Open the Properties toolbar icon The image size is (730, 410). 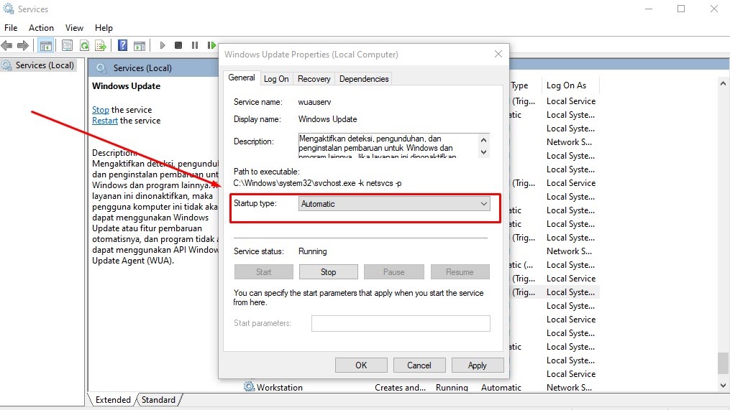pos(67,45)
